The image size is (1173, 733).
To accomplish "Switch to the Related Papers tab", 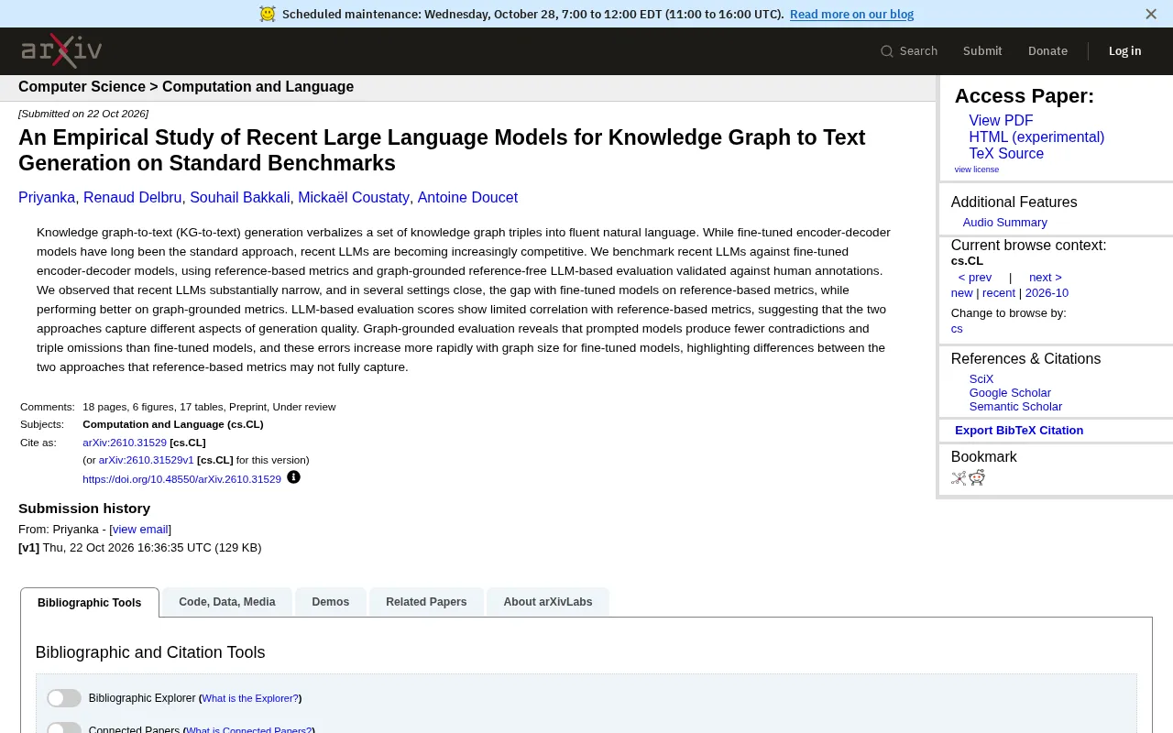I will (x=426, y=602).
